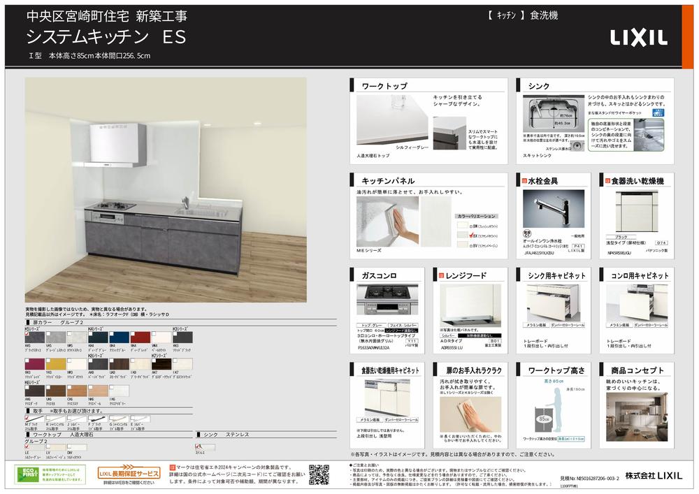This screenshot has width=699, height=494.
Task: Open the ワークトップ countertop photo
Action: (x=392, y=119)
